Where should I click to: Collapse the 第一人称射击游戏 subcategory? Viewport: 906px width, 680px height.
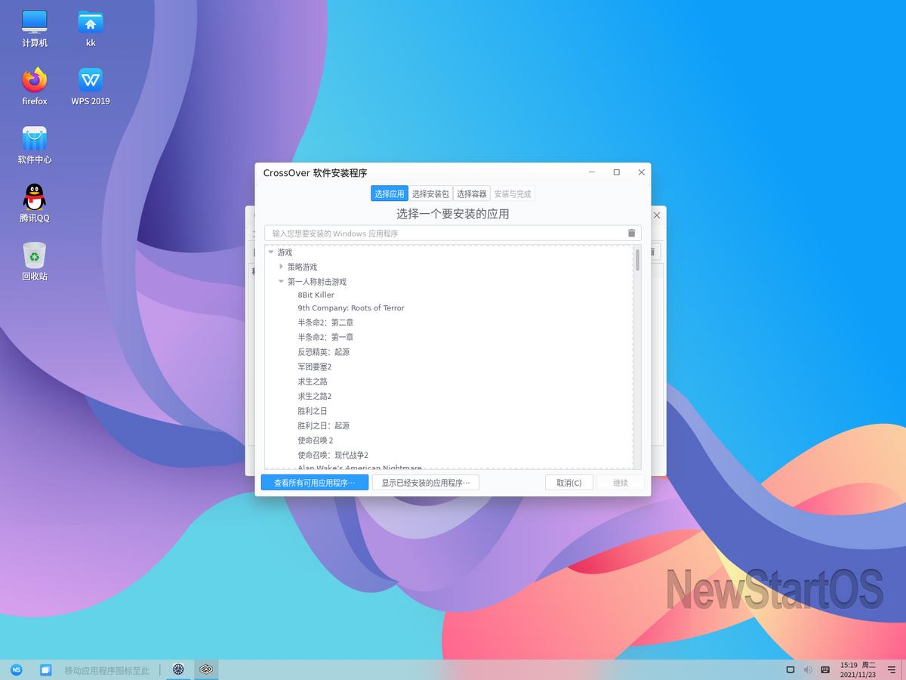click(282, 282)
